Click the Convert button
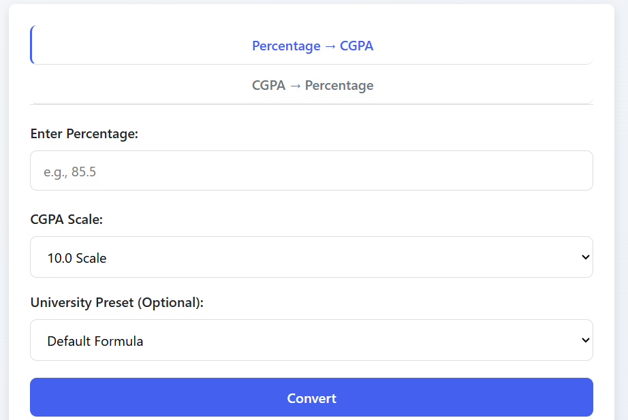628x420 pixels. (312, 397)
